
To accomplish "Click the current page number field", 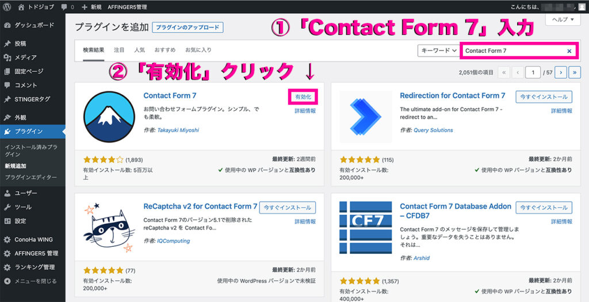I will tap(533, 72).
